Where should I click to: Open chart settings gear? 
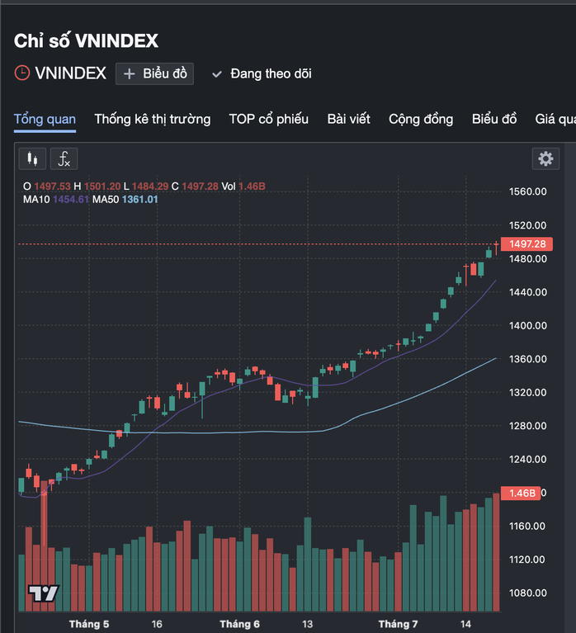(545, 159)
